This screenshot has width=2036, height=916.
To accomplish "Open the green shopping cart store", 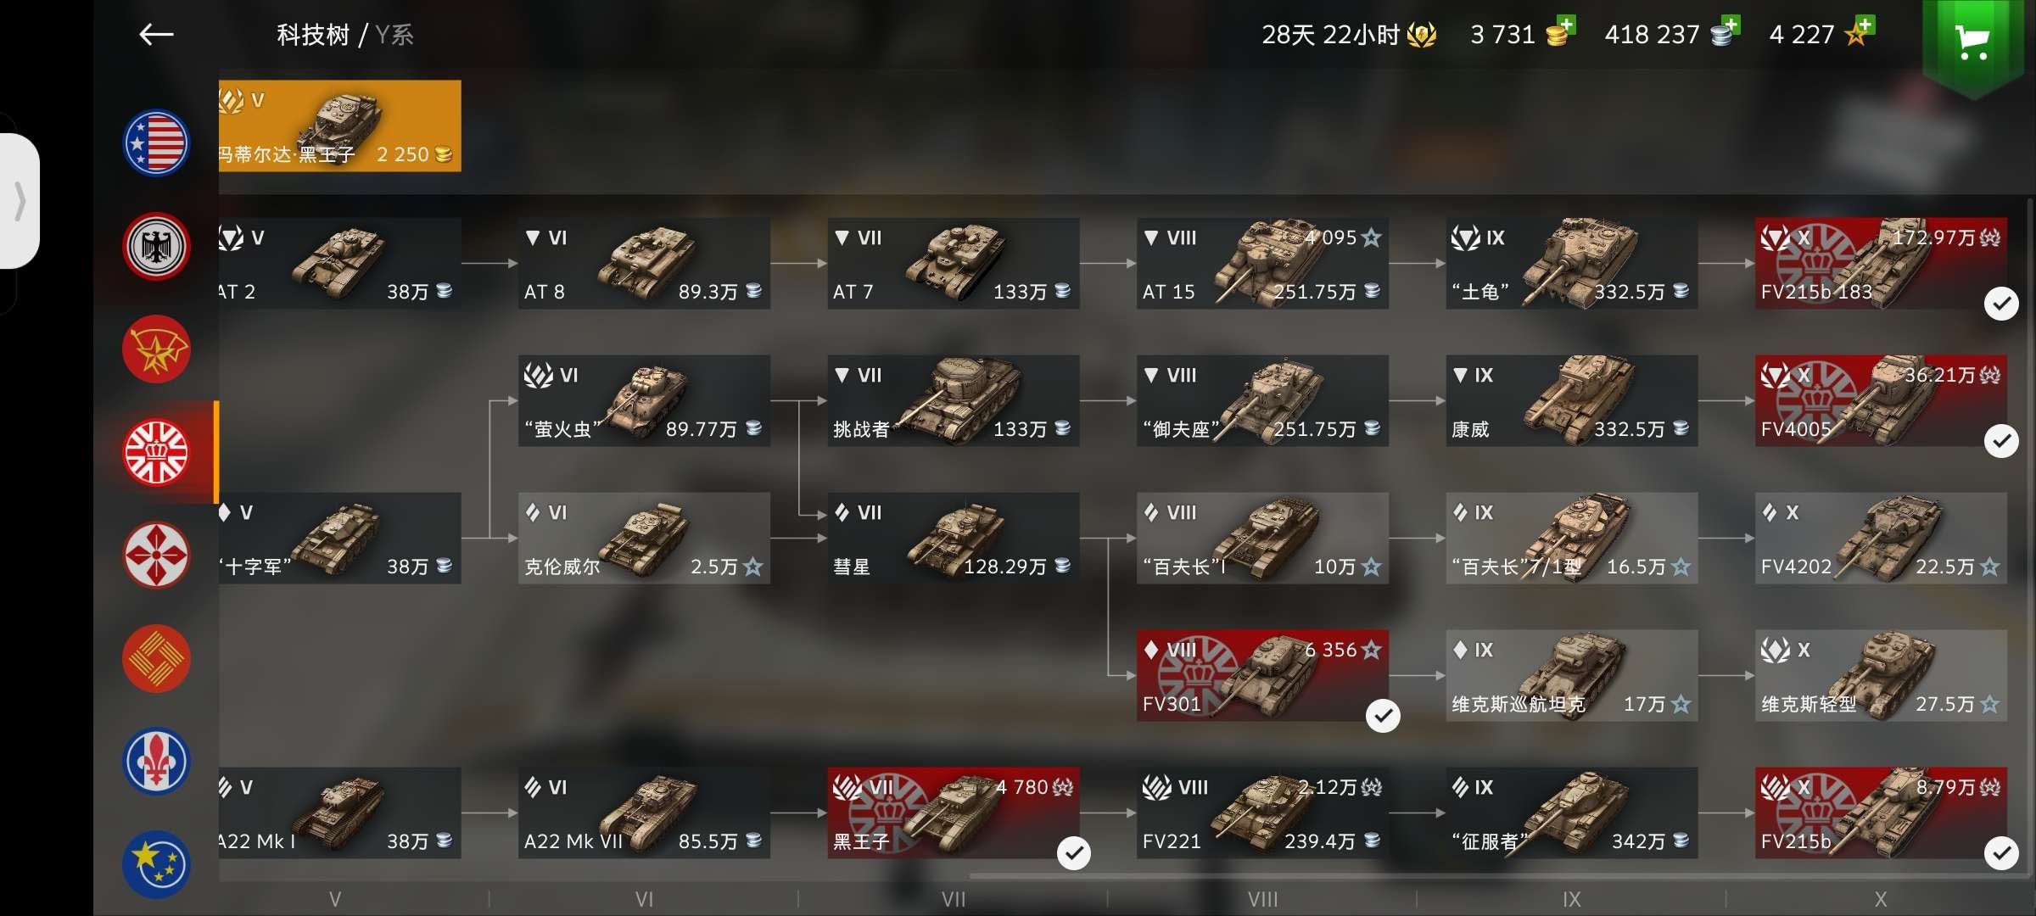I will [1972, 42].
